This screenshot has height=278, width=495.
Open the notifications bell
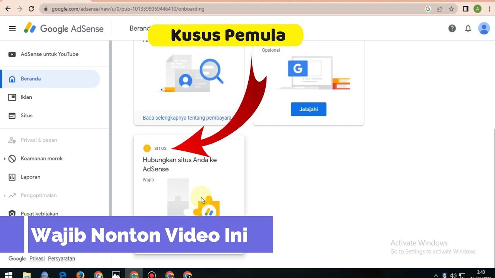pyautogui.click(x=468, y=28)
